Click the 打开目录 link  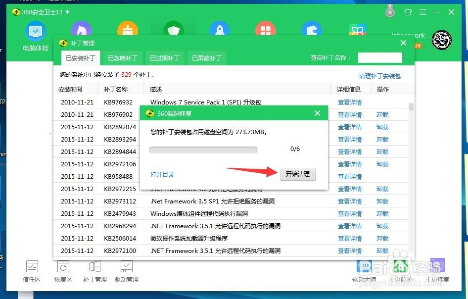(x=162, y=174)
